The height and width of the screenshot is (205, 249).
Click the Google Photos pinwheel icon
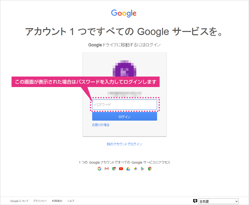(135, 169)
